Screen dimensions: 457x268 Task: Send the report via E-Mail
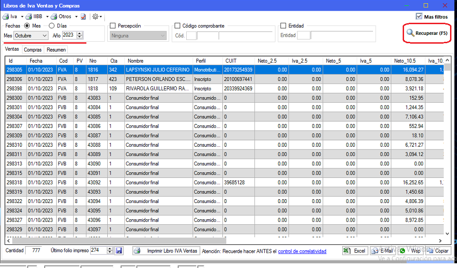pos(382,251)
